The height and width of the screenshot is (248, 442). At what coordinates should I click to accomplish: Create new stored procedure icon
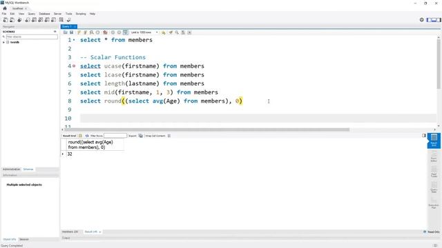pyautogui.click(x=47, y=20)
